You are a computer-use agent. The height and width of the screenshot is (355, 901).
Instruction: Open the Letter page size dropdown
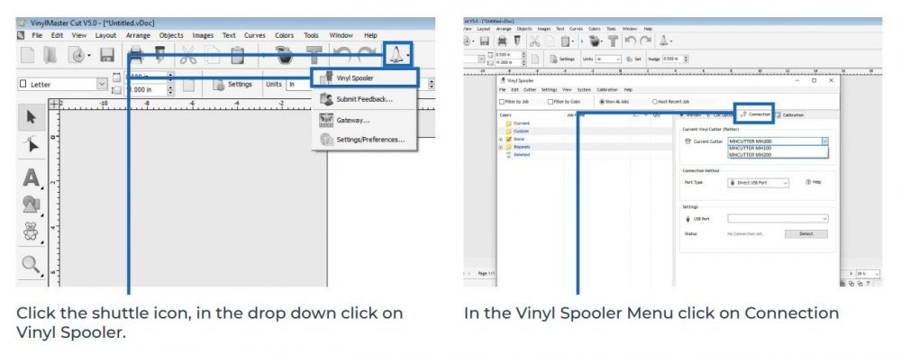click(63, 85)
